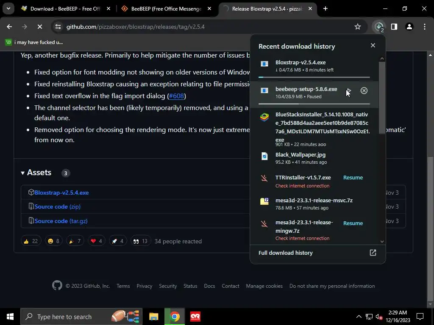Click the taskbar search box
Viewport: 434px width, 325px height.
(x=81, y=317)
